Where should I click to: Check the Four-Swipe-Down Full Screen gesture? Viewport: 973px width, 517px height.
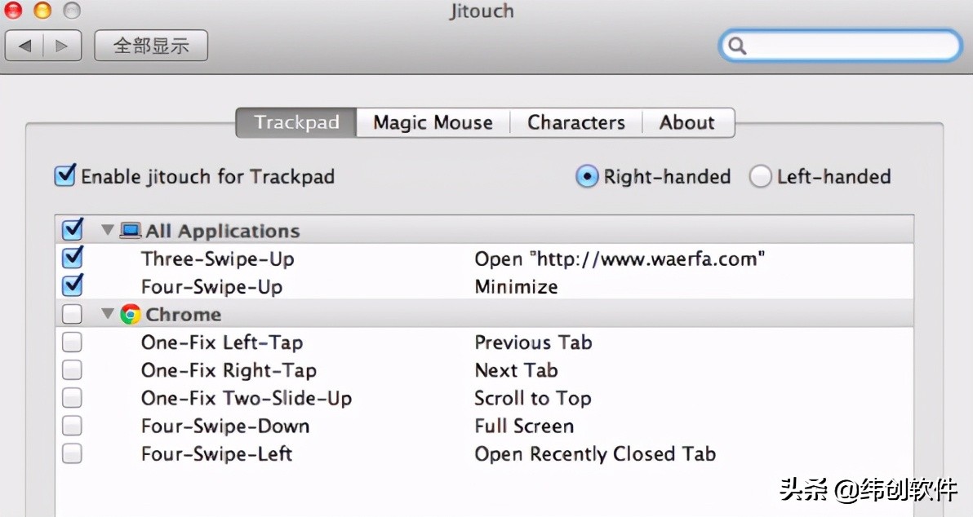tap(73, 426)
